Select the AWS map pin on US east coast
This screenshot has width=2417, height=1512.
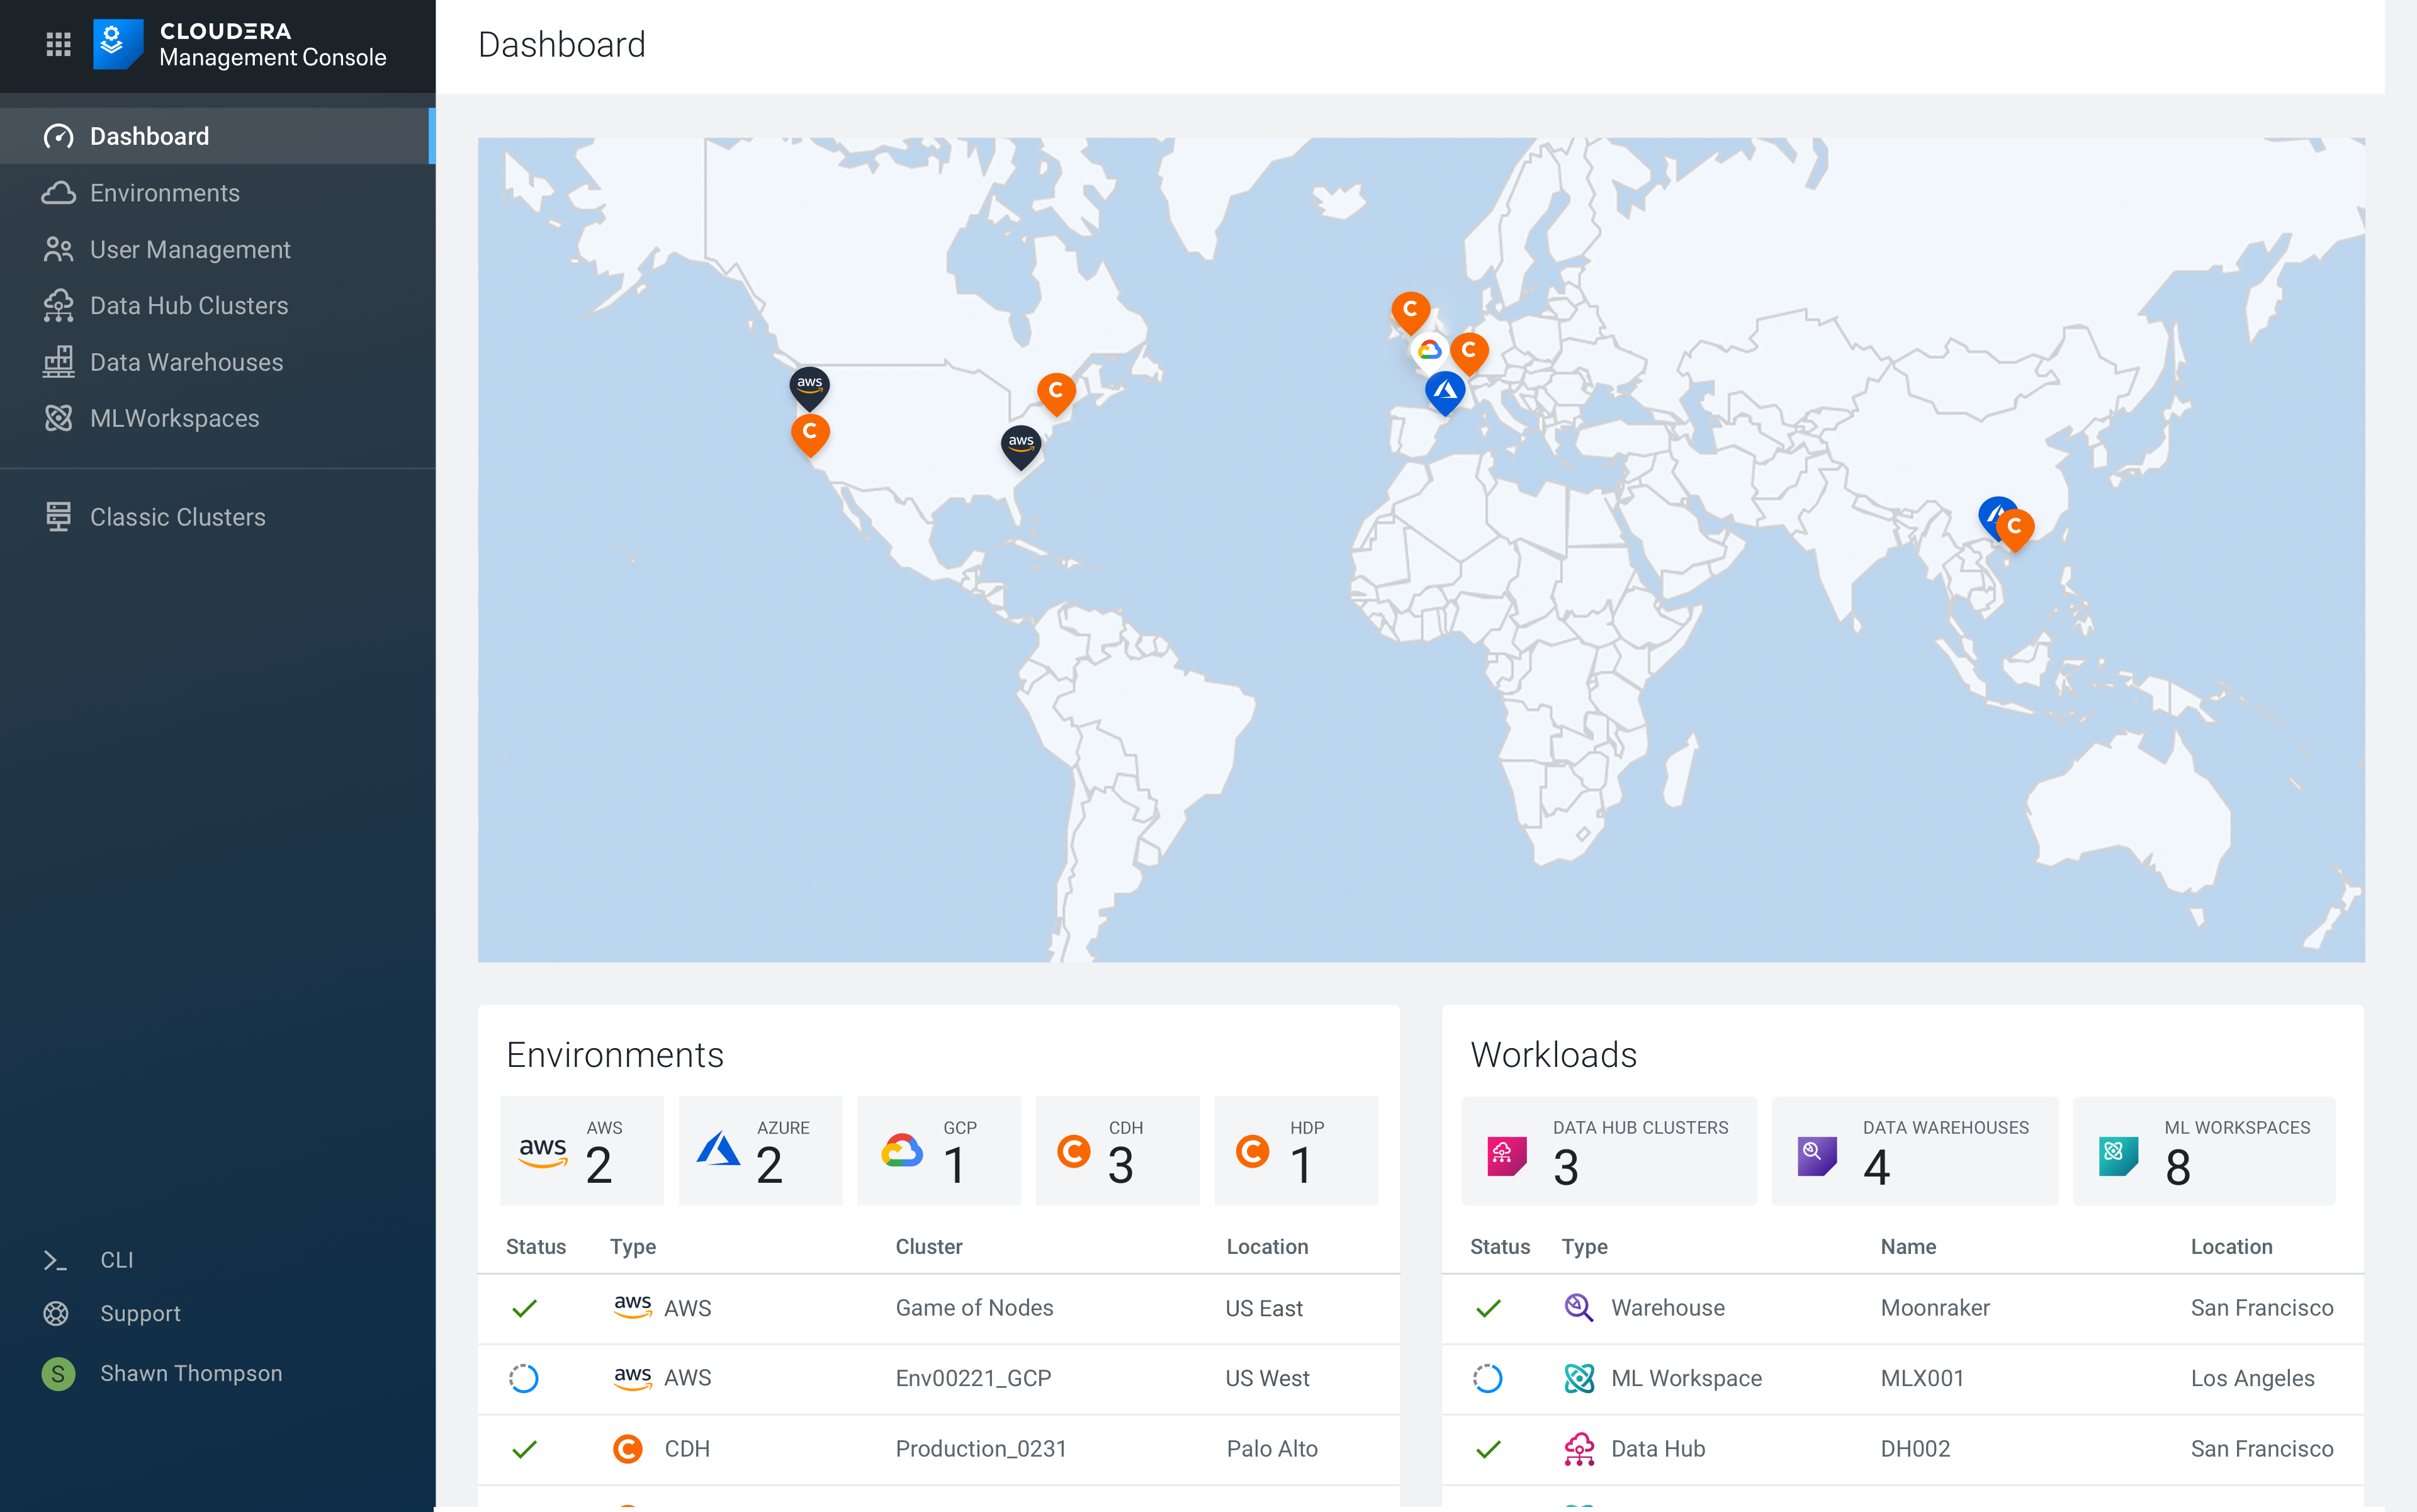click(1020, 446)
